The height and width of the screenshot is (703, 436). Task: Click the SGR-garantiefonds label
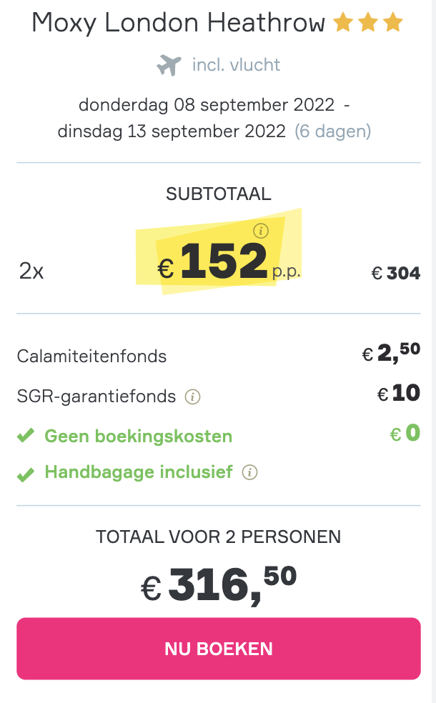pyautogui.click(x=96, y=397)
